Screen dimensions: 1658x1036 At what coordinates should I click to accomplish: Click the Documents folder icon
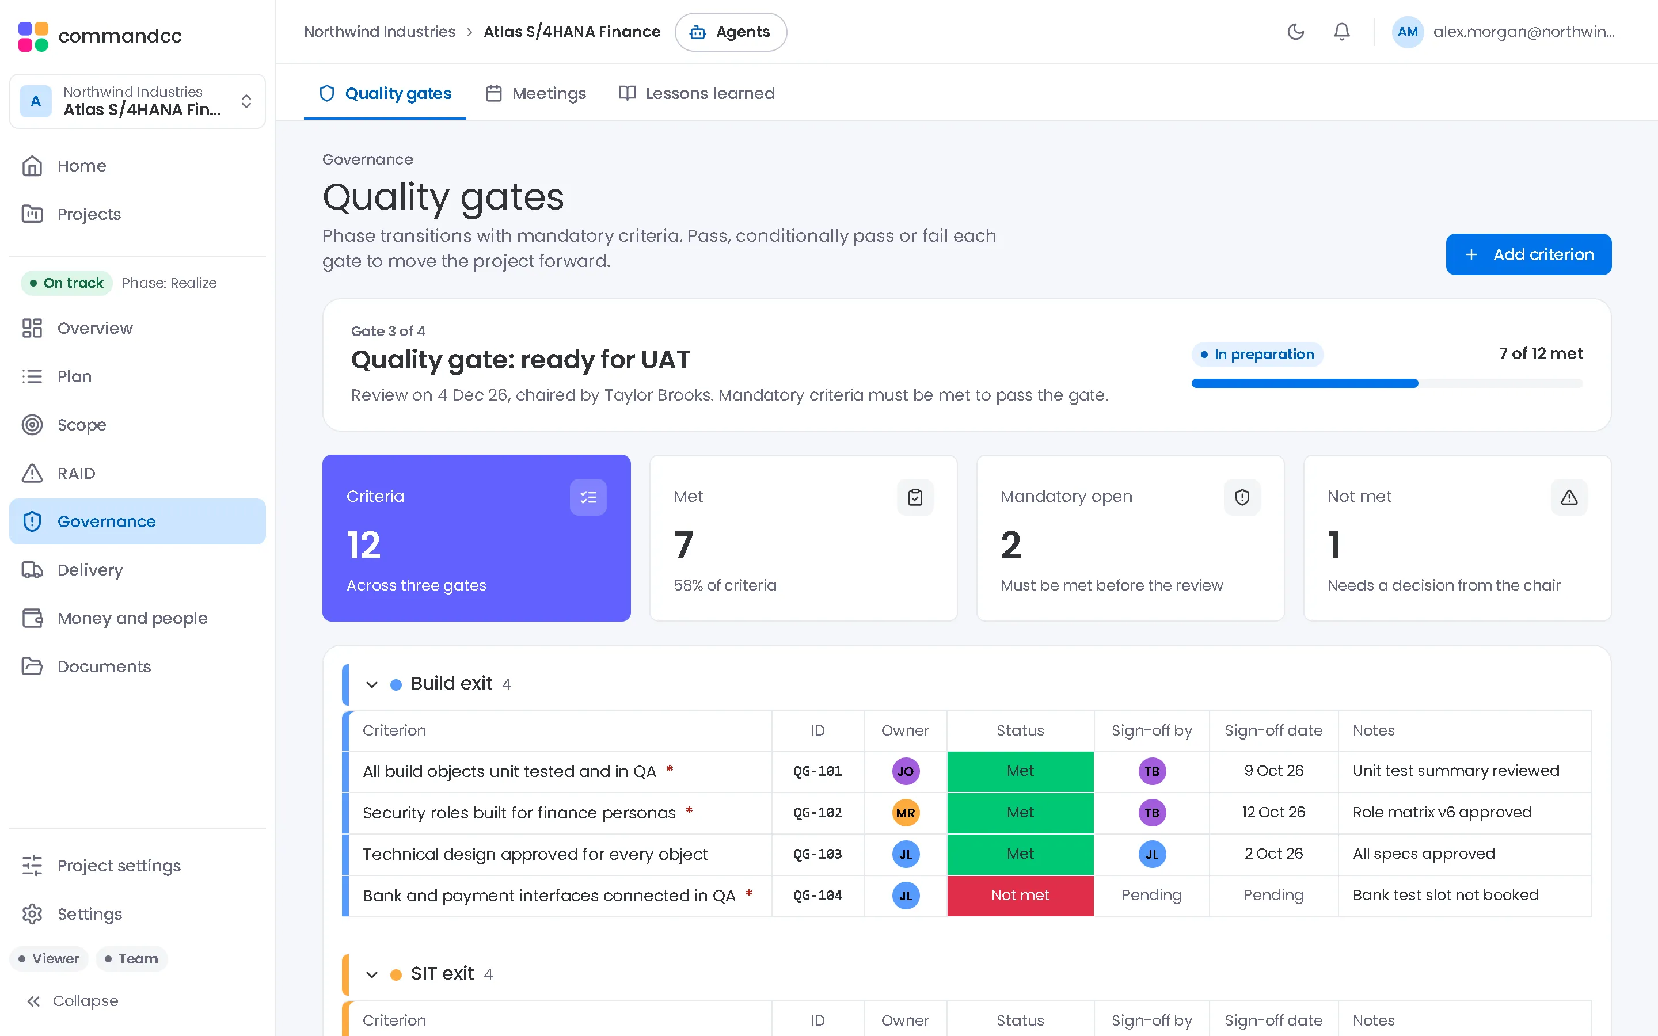pos(32,666)
